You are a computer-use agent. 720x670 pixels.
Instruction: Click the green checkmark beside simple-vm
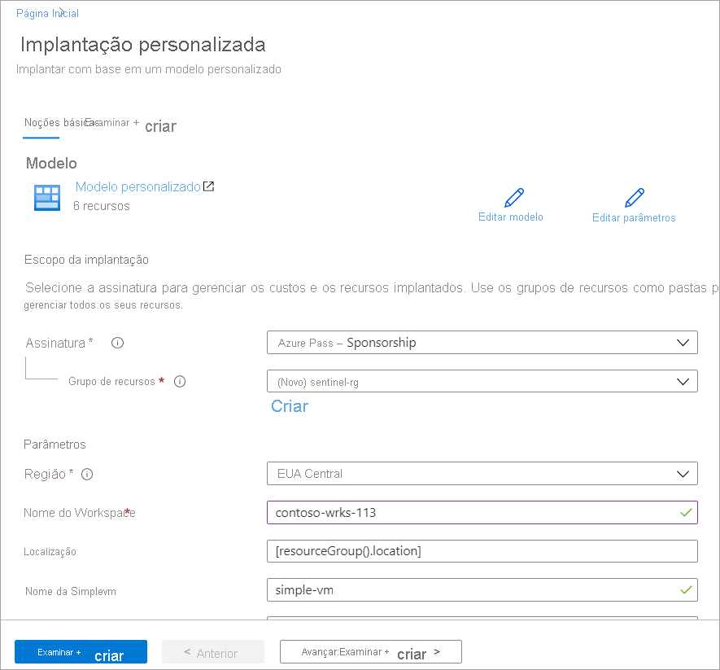pyautogui.click(x=687, y=589)
